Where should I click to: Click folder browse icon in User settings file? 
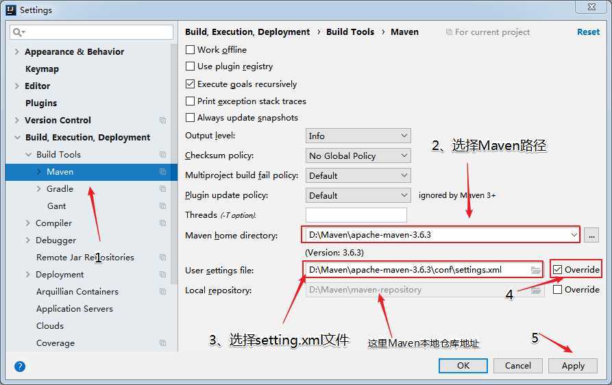click(535, 270)
